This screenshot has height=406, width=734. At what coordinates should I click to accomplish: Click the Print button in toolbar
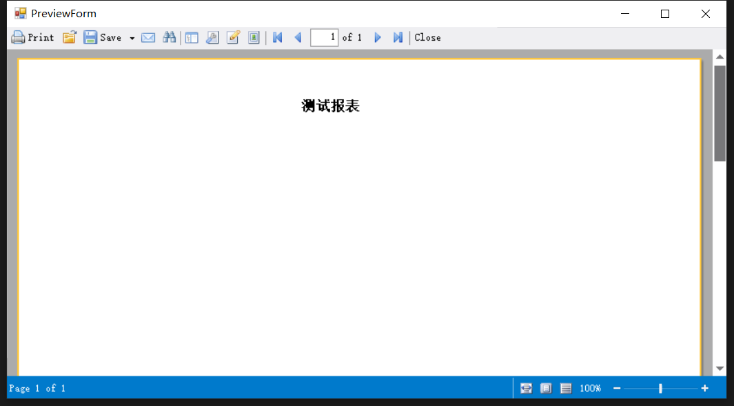[32, 38]
